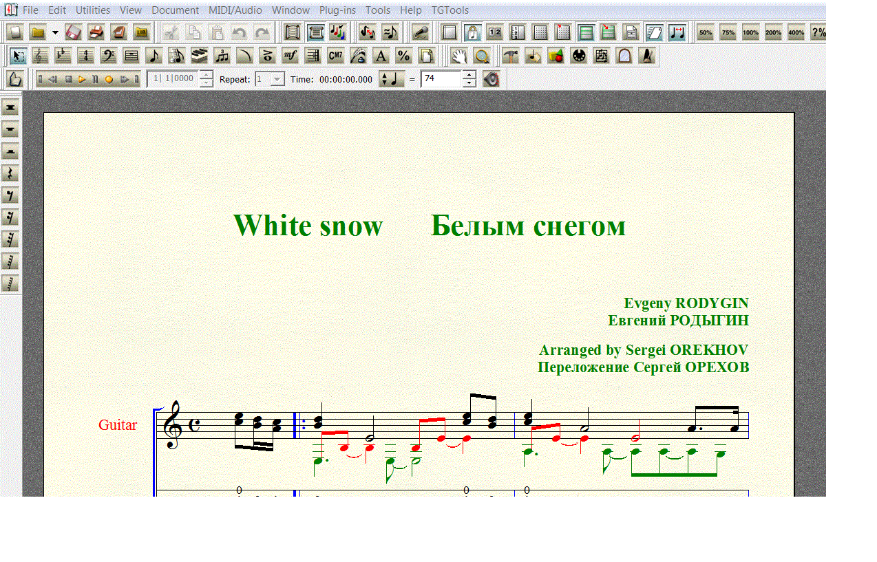Open the tempo note duration selector
Screen dimensions: 877x562
pos(392,79)
